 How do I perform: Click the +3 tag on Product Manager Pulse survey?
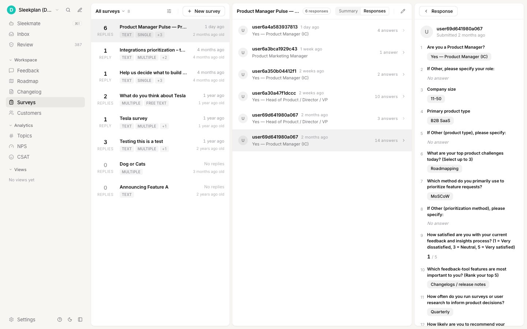pyautogui.click(x=160, y=35)
